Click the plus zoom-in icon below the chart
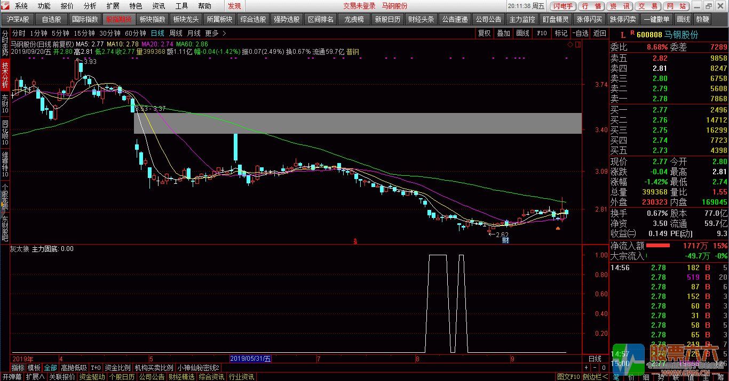This screenshot has height=381, width=729. click(586, 368)
